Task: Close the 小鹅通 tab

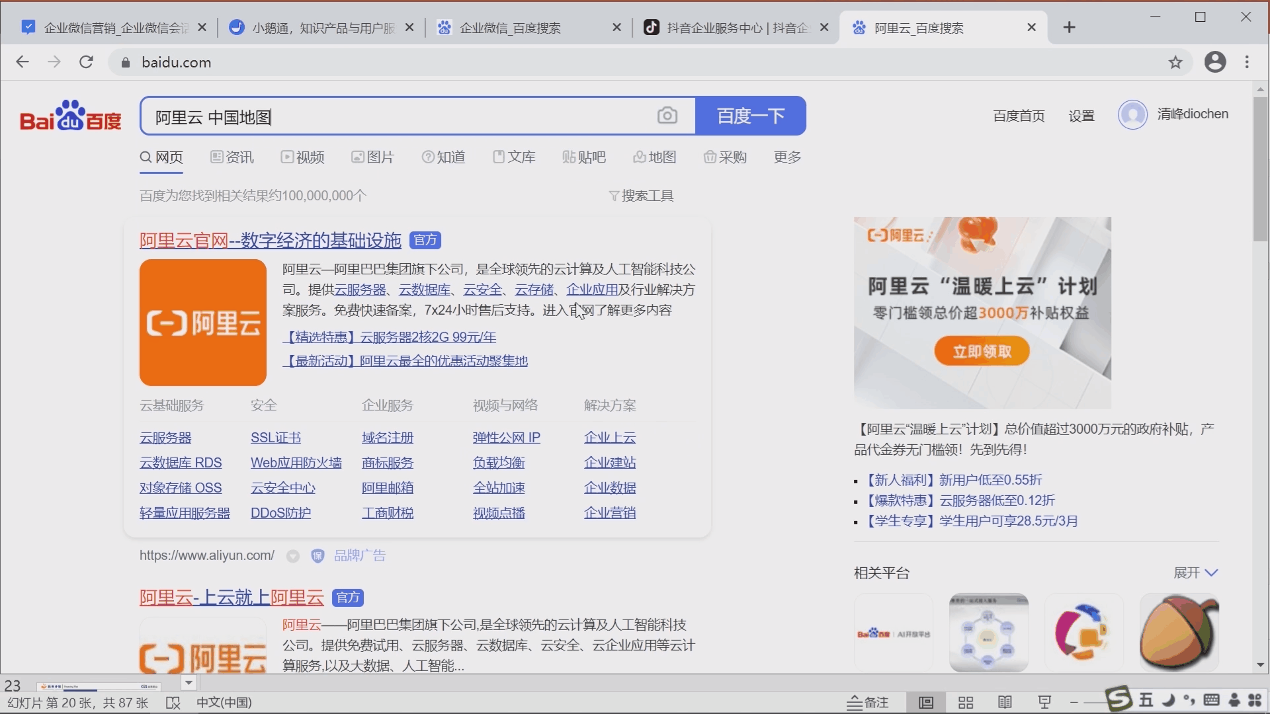Action: [x=409, y=27]
